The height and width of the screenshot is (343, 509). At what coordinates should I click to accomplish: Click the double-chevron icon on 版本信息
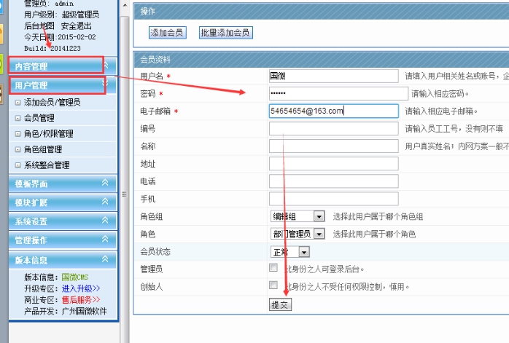106,260
